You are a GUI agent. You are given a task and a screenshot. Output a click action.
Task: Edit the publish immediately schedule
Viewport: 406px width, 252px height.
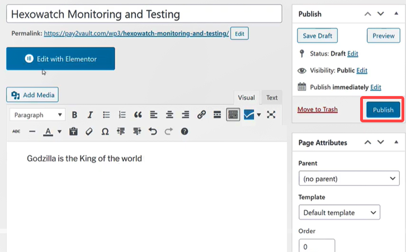(x=376, y=87)
